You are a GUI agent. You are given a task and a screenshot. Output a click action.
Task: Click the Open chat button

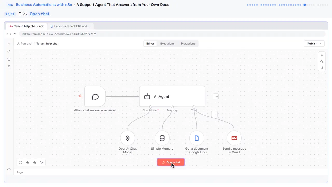171,162
